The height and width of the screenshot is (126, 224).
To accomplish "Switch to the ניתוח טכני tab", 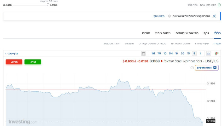I will click(x=163, y=33).
